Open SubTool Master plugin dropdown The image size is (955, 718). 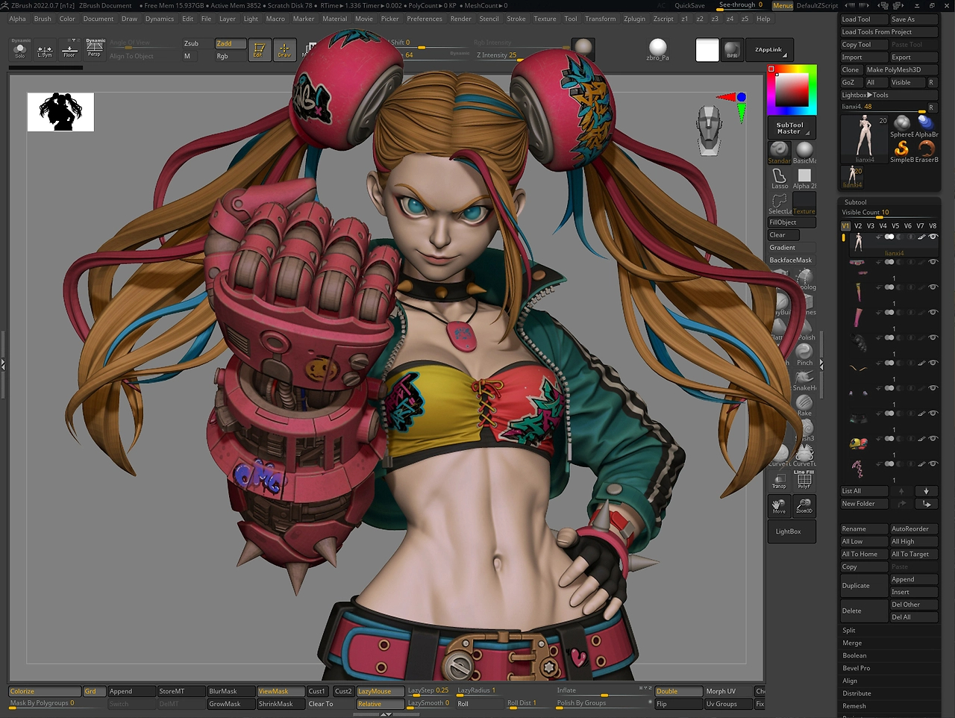792,128
